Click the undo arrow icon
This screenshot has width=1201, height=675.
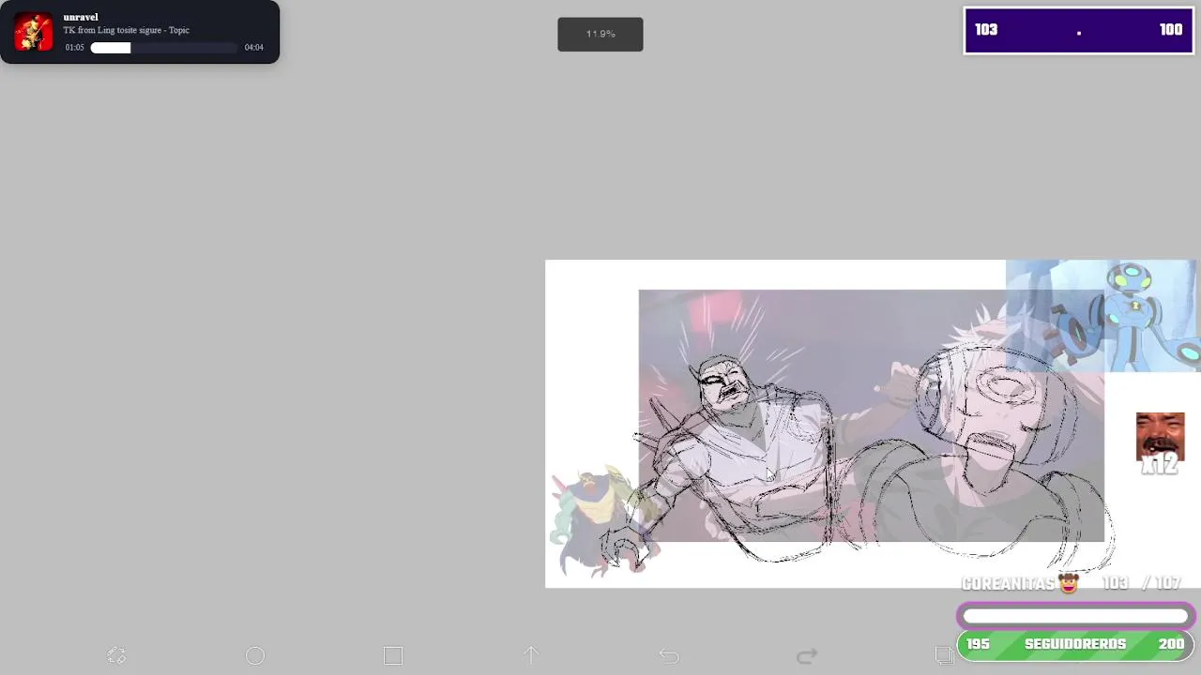669,655
